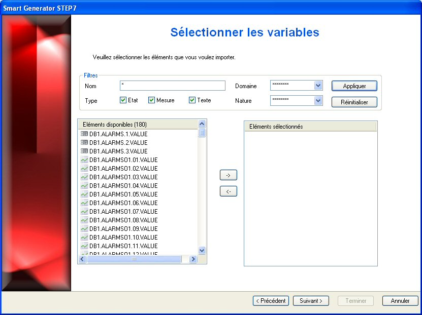422x315 pixels.
Task: Uncheck the Etat type checkbox
Action: 123,100
